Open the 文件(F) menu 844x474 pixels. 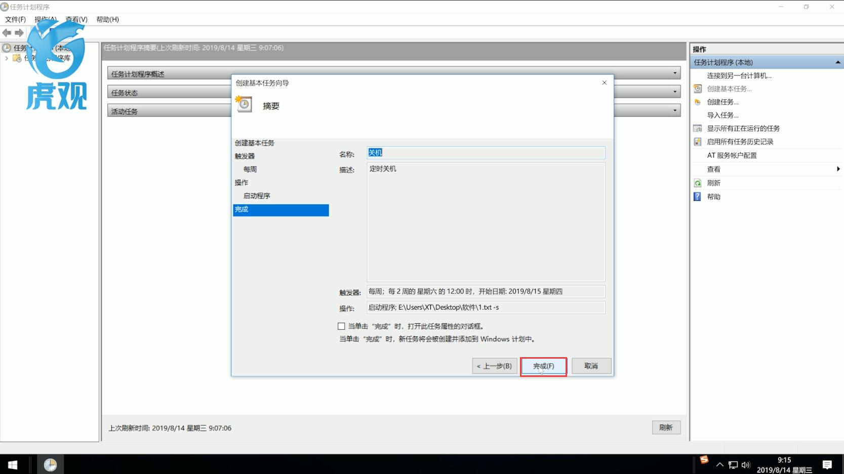15,19
